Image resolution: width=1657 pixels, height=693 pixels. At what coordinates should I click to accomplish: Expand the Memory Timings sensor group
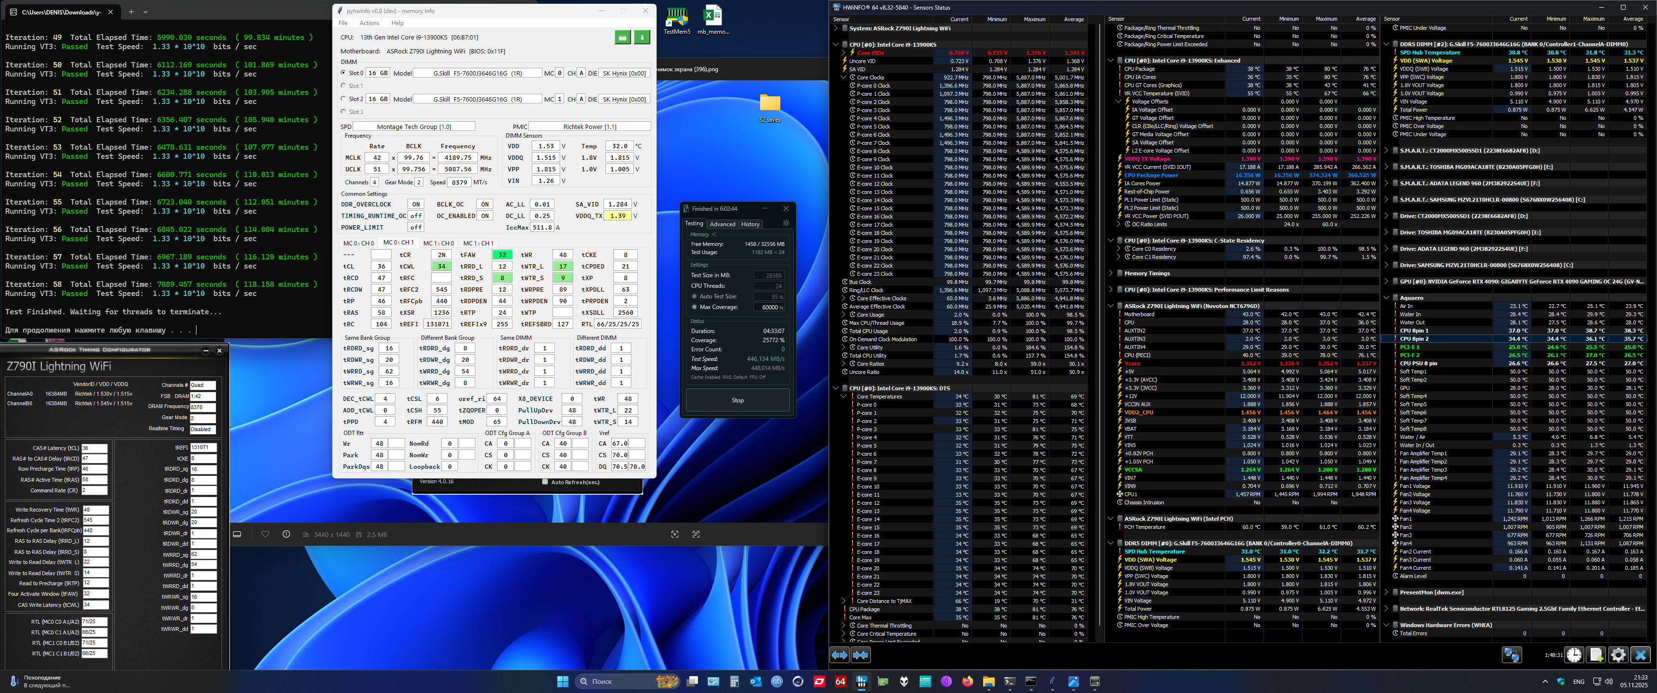1111,273
